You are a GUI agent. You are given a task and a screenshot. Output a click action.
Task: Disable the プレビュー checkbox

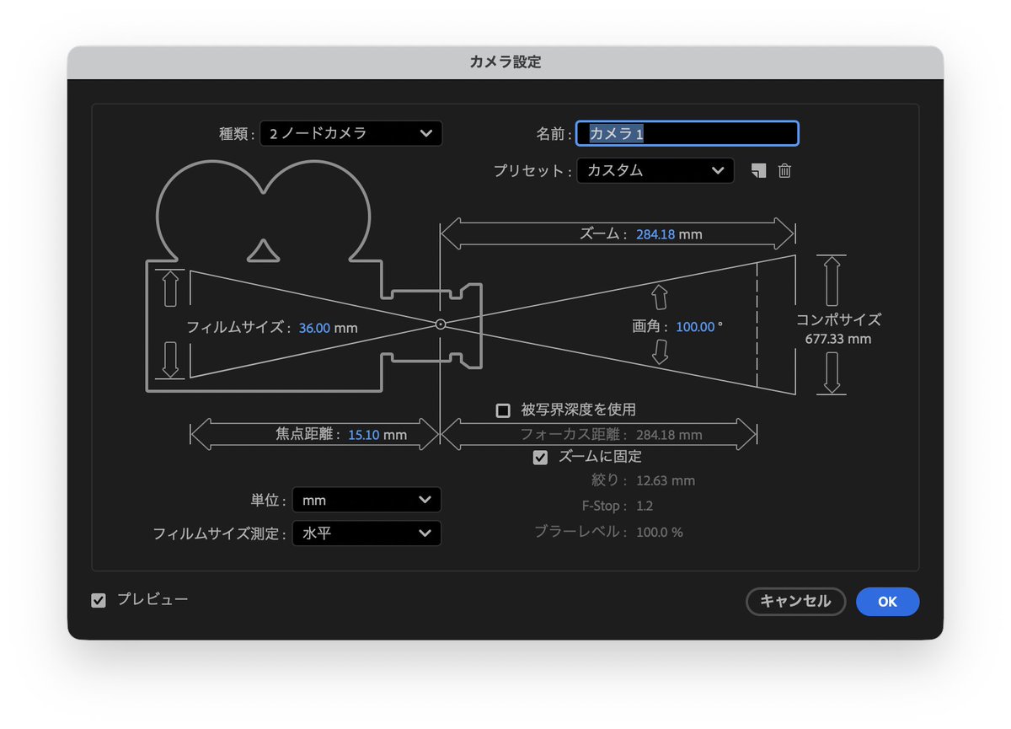[98, 600]
